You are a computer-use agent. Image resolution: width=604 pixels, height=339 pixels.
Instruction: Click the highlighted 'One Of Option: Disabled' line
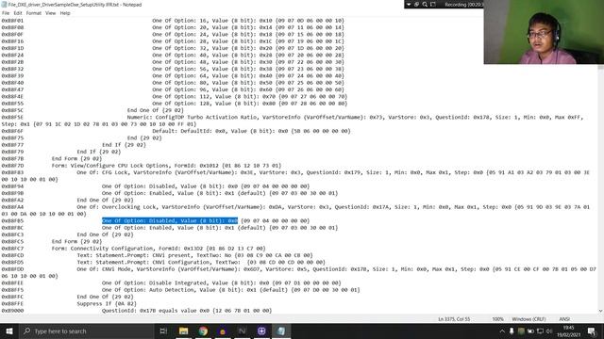pos(170,220)
